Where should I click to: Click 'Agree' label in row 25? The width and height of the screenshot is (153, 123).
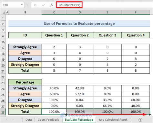point(25,94)
